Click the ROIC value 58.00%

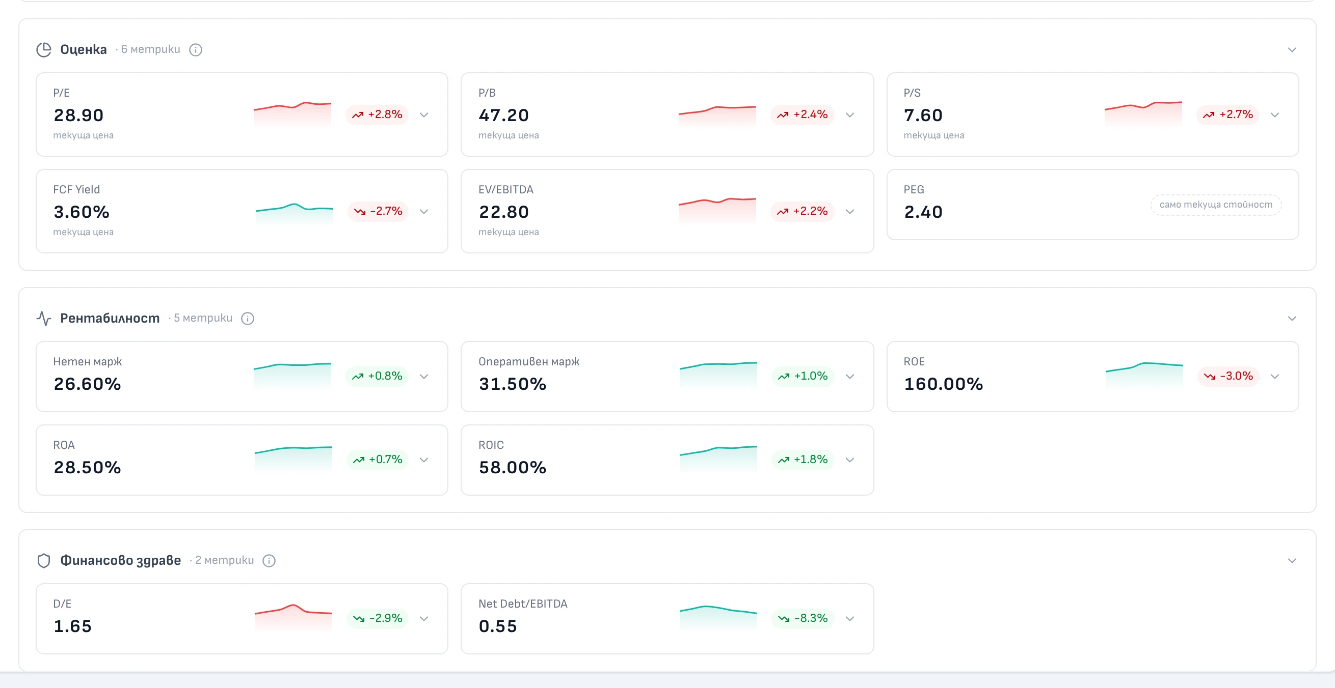[x=512, y=468]
